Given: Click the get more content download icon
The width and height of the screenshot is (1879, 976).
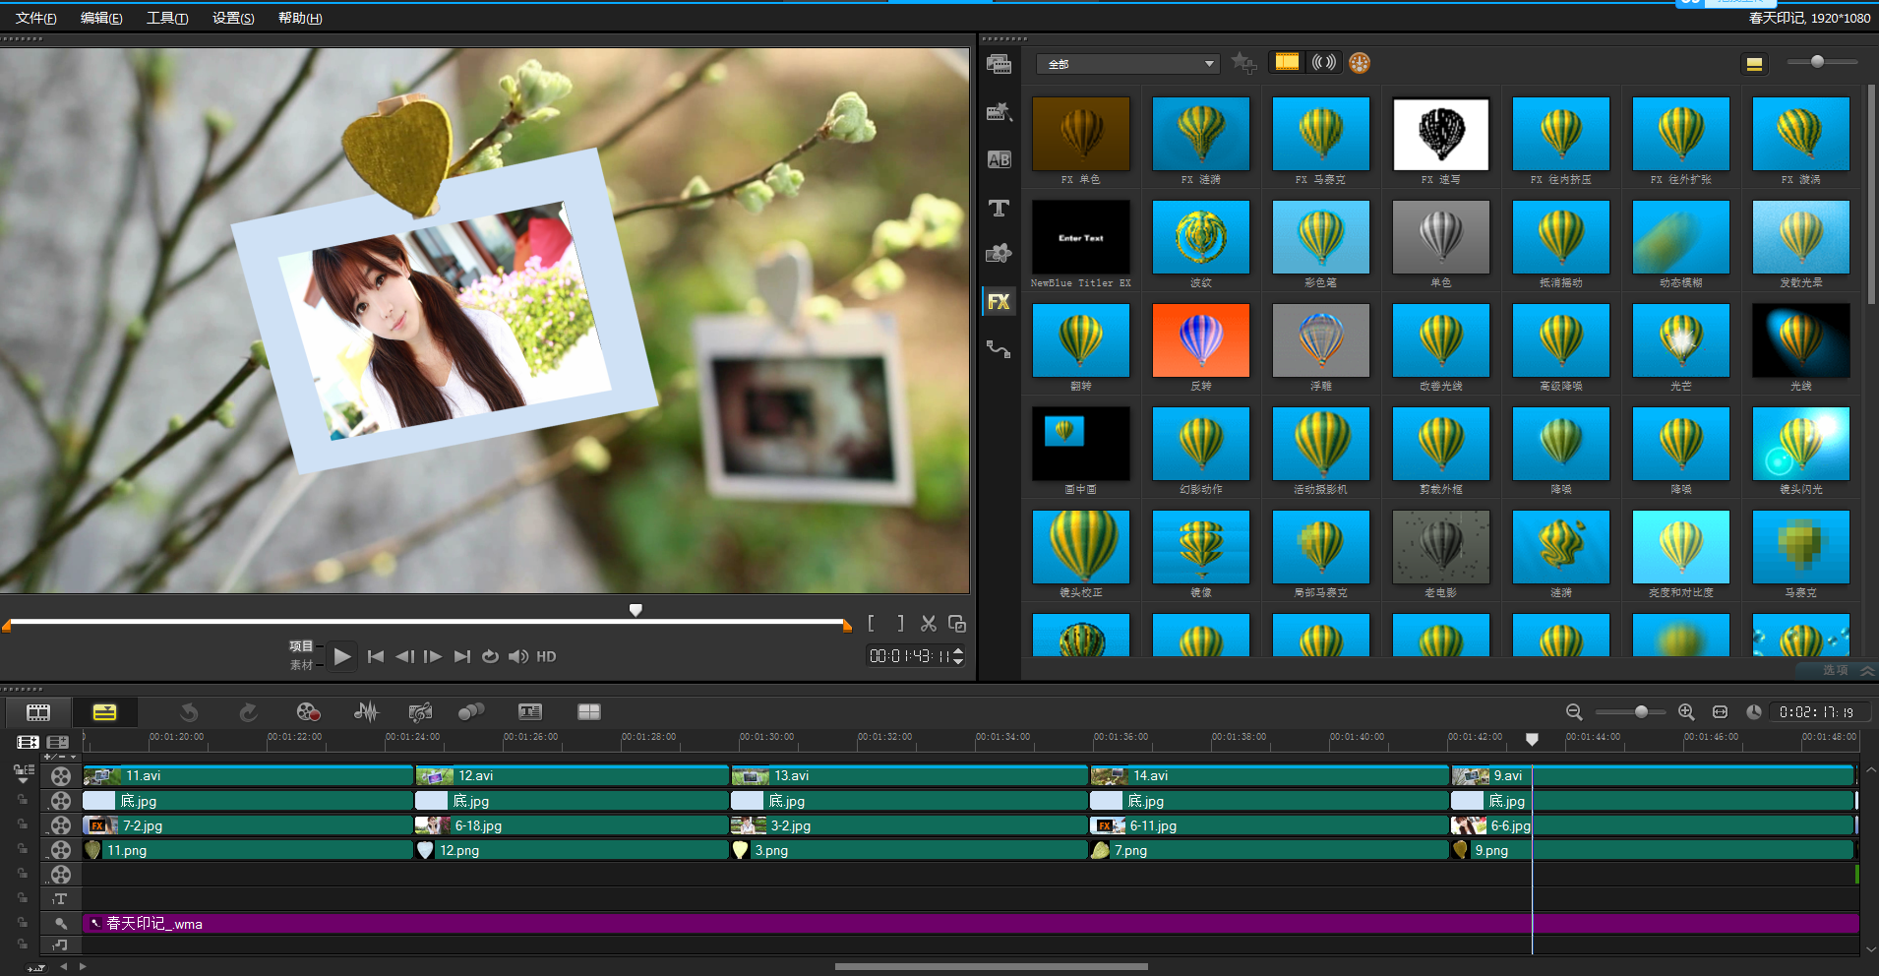Looking at the screenshot, I should pos(1360,63).
